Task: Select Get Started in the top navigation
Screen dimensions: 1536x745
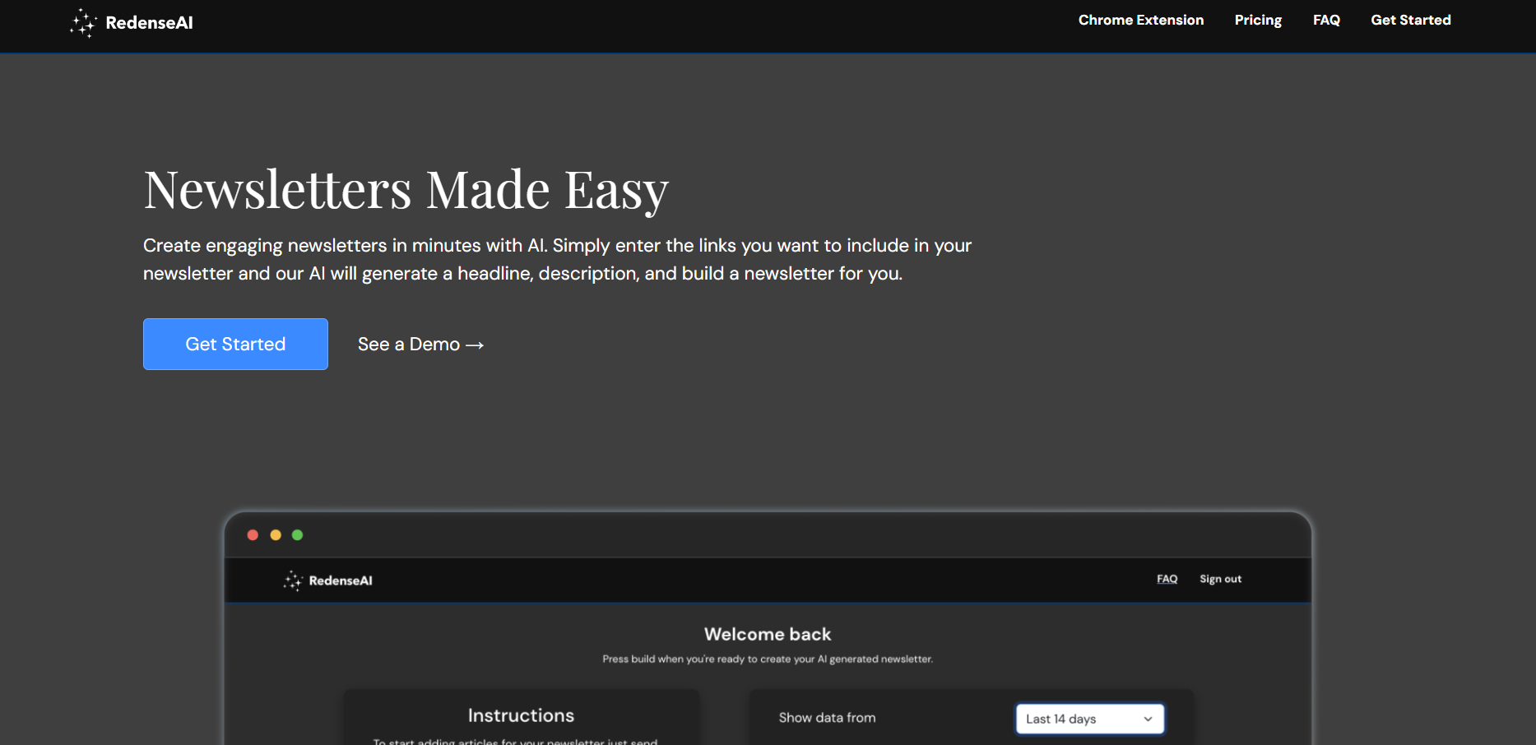Action: (1411, 20)
